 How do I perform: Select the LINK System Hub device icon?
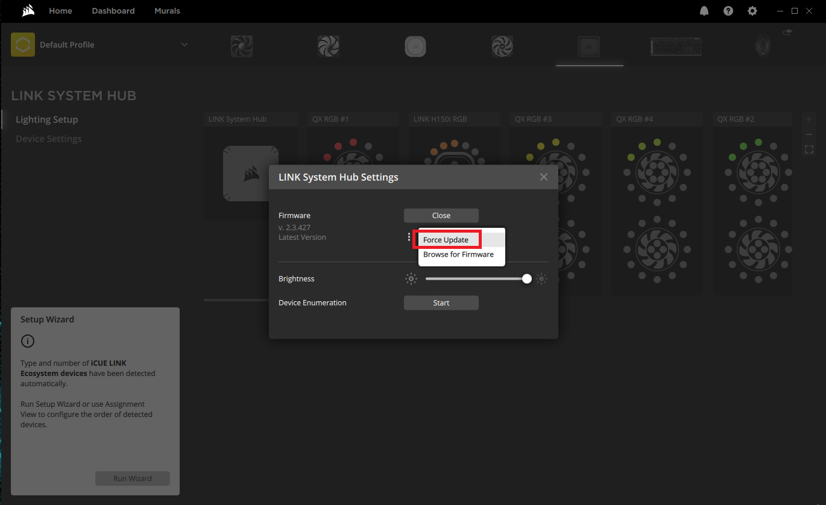tap(588, 46)
